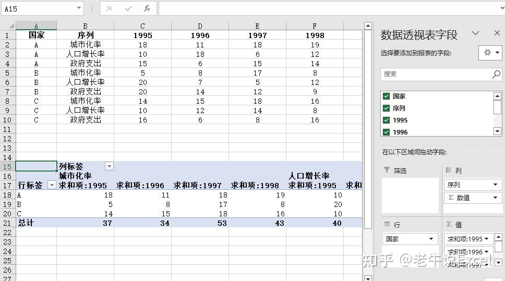Open the 列标签 filter dropdown button

pos(109,166)
